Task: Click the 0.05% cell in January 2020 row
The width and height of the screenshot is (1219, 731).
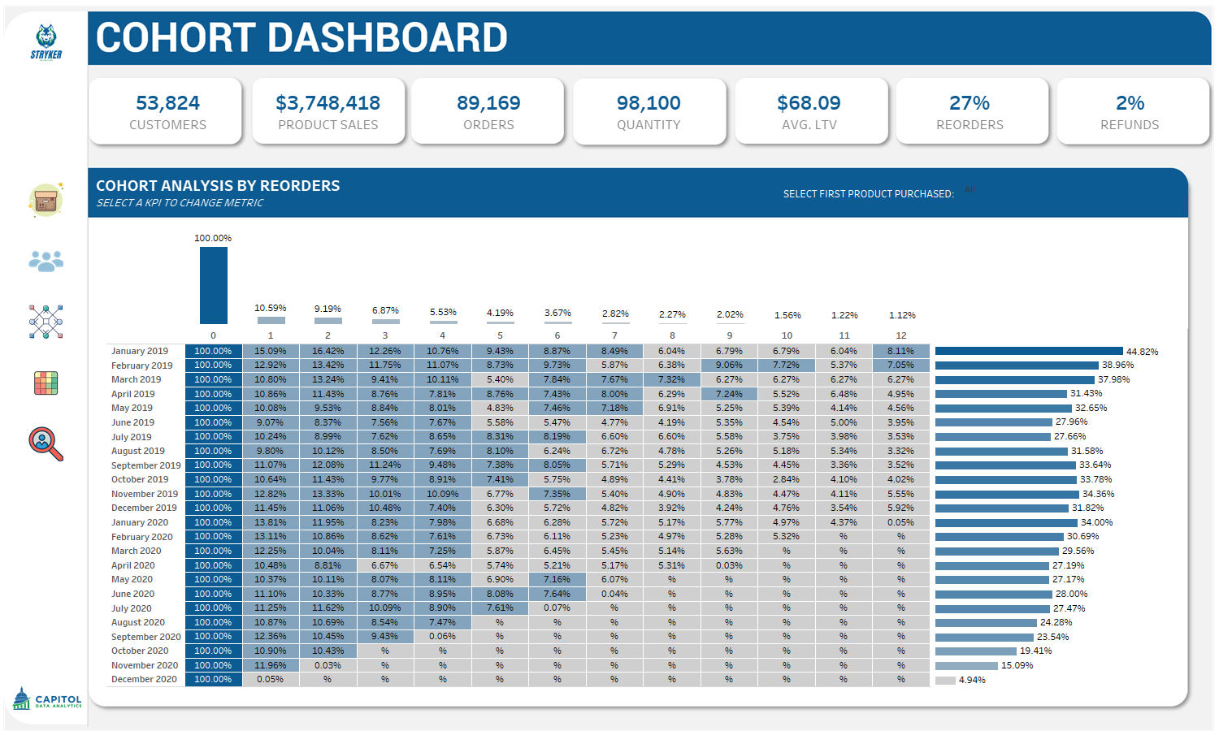Action: click(x=901, y=522)
